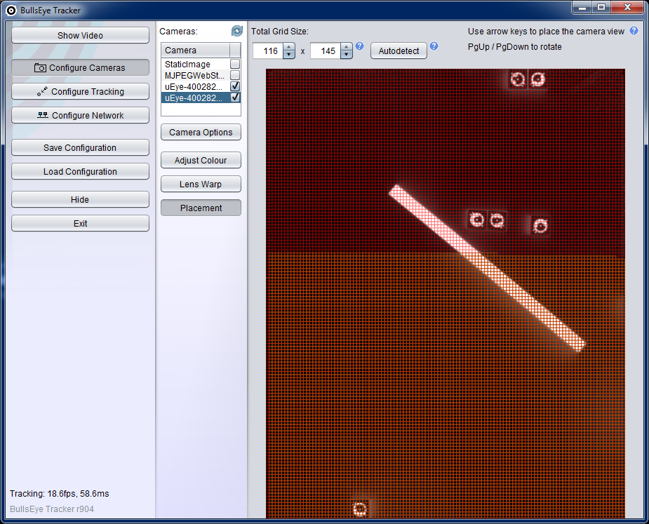This screenshot has height=524, width=649.
Task: Uncheck the highlighted uEye camera checkbox
Action: click(x=235, y=98)
